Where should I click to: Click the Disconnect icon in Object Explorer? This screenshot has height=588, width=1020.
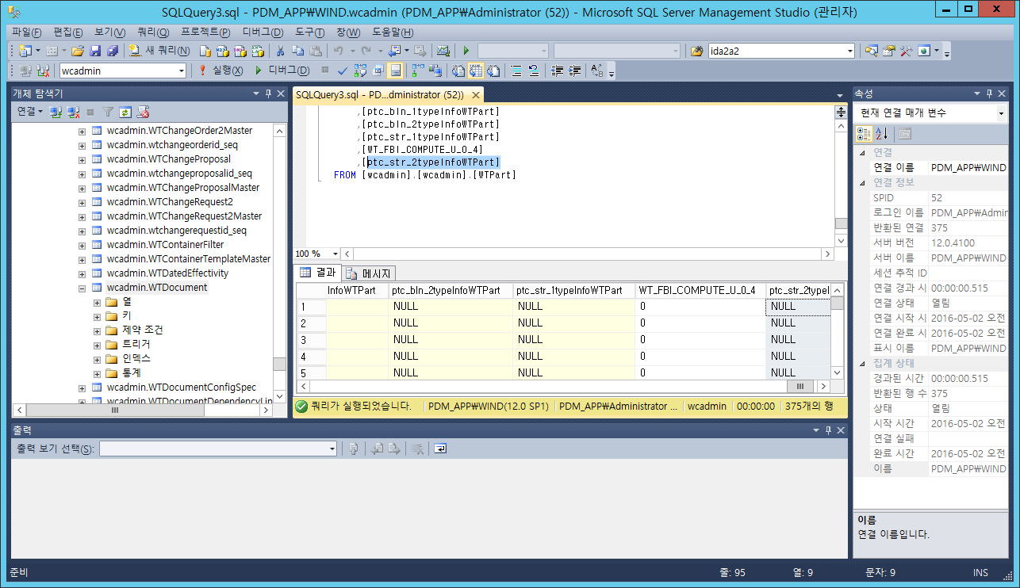(x=73, y=112)
